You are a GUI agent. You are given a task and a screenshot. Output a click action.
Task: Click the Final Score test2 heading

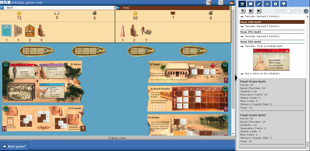click(253, 115)
